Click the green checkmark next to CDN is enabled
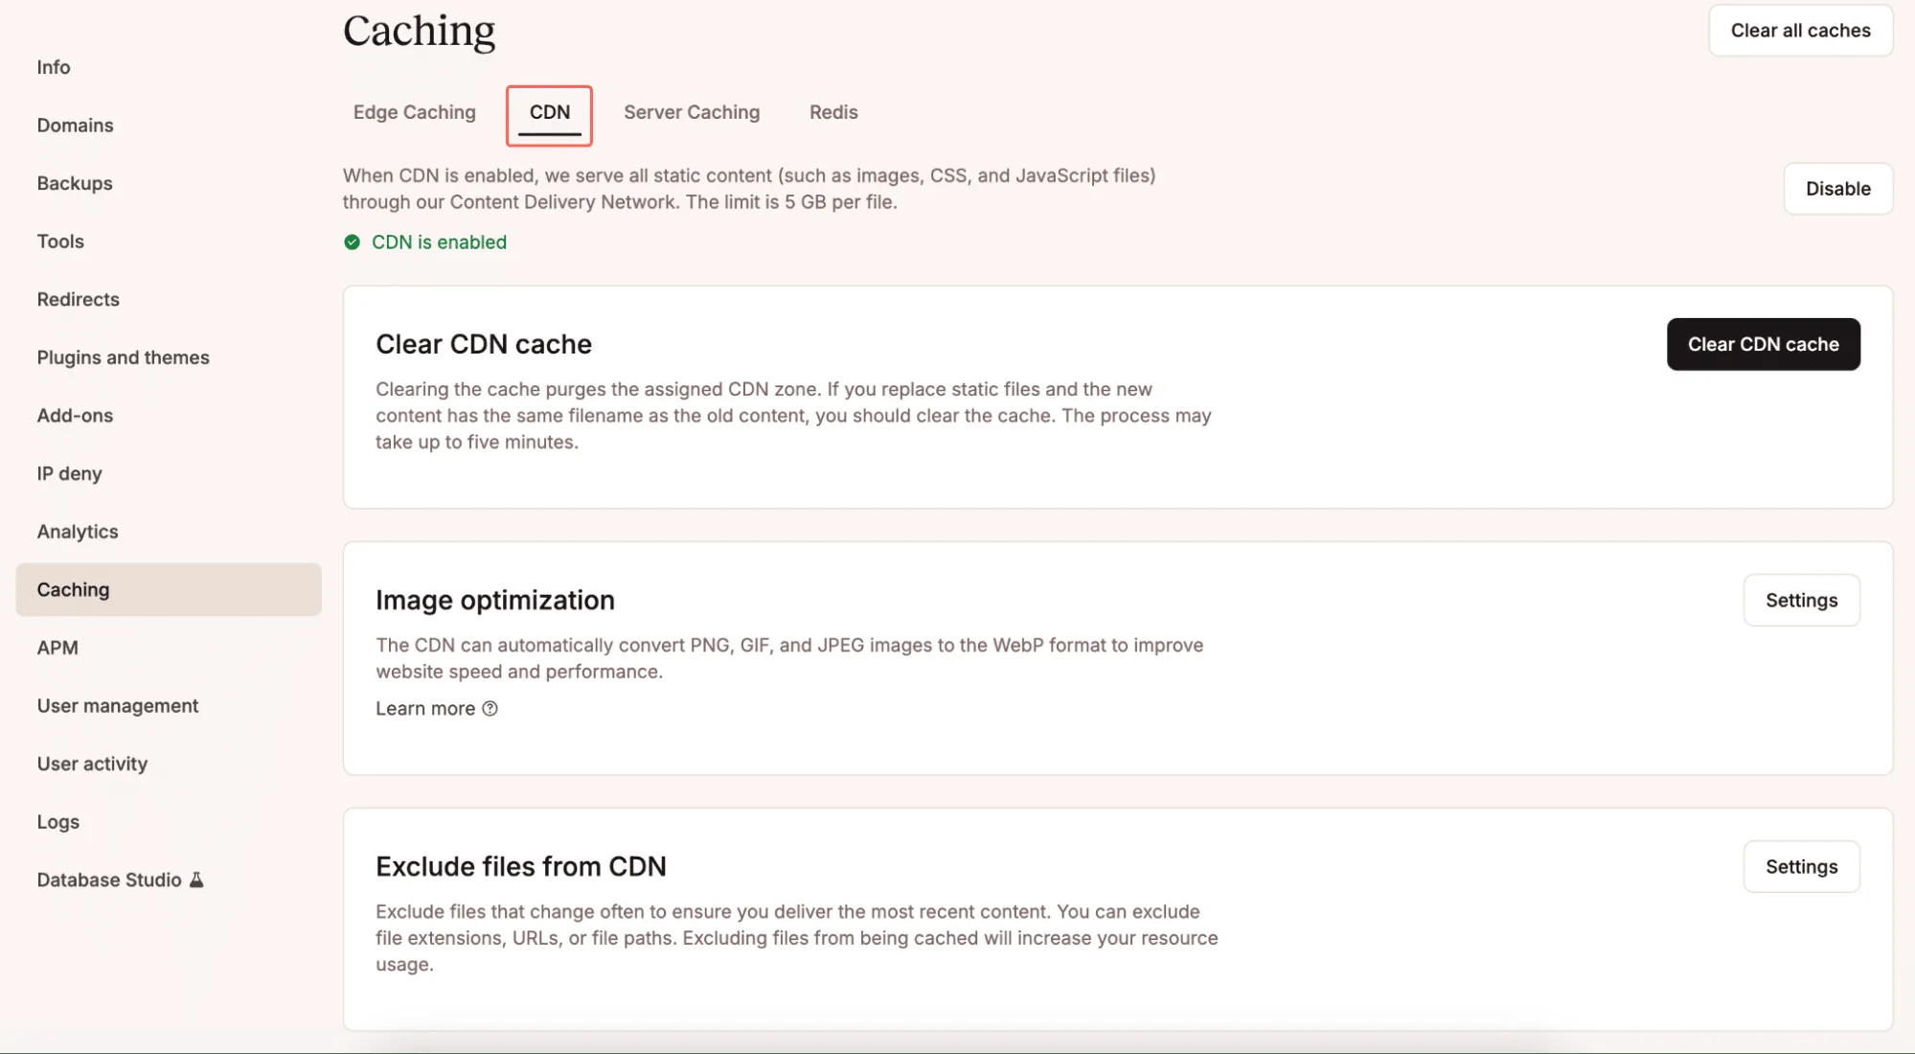This screenshot has height=1054, width=1915. (x=353, y=241)
